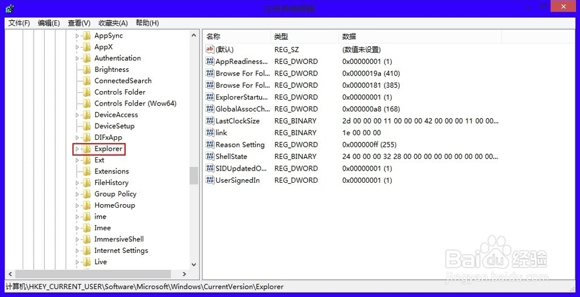
Task: Open the 收藏夹(A) menu
Action: click(113, 23)
